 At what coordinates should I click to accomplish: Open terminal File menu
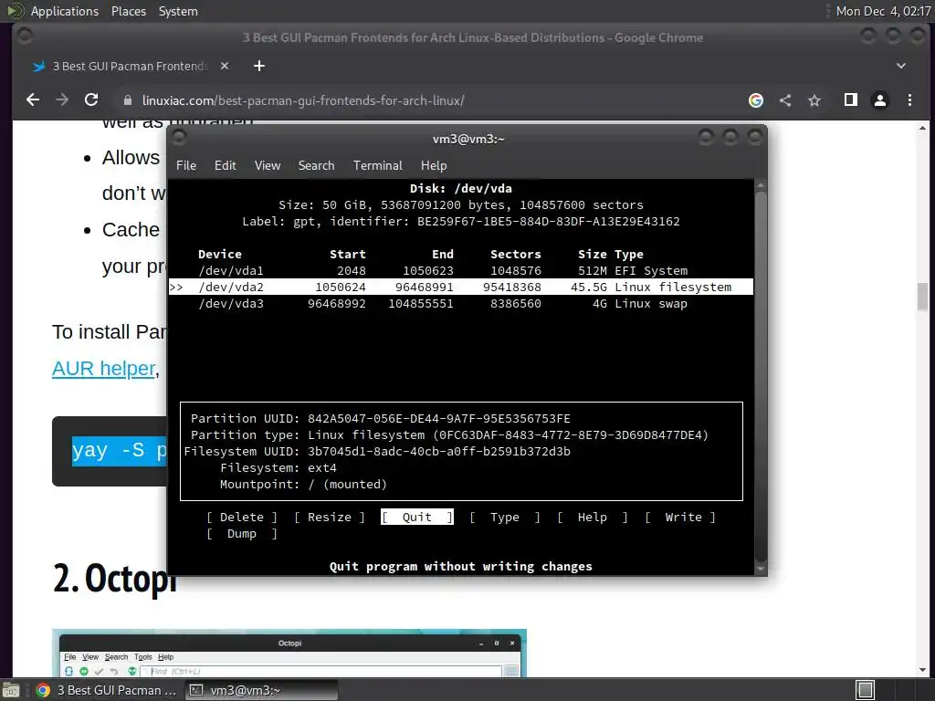tap(186, 166)
